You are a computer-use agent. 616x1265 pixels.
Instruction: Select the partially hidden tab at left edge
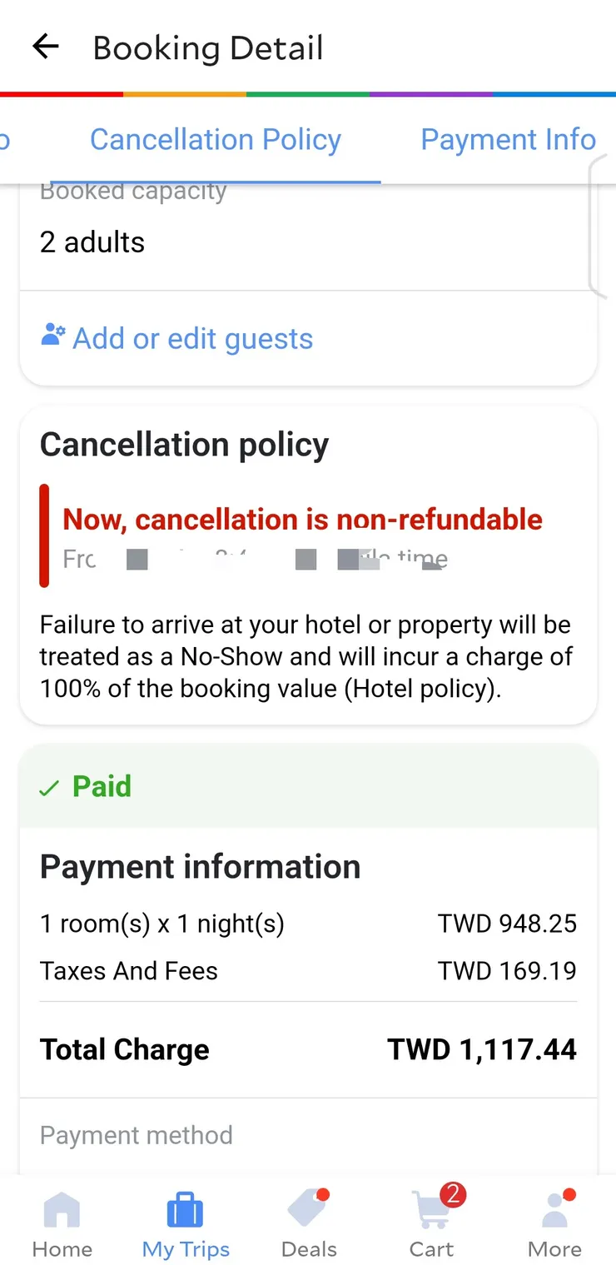click(x=5, y=140)
